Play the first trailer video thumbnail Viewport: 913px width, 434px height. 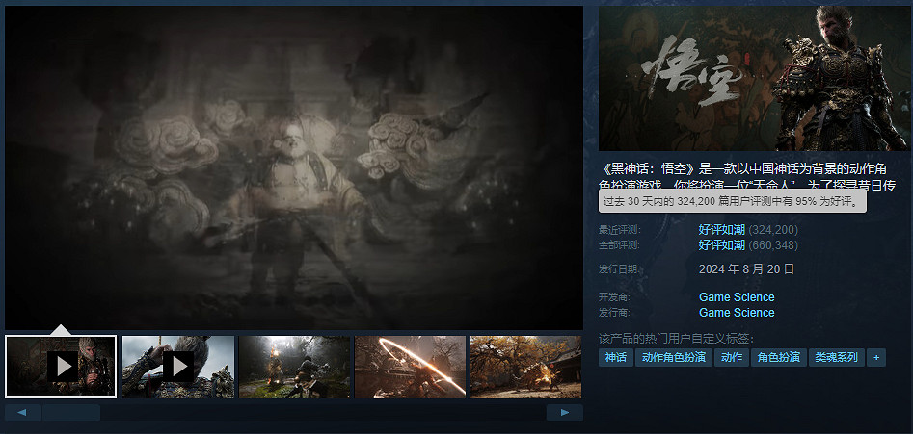point(61,366)
